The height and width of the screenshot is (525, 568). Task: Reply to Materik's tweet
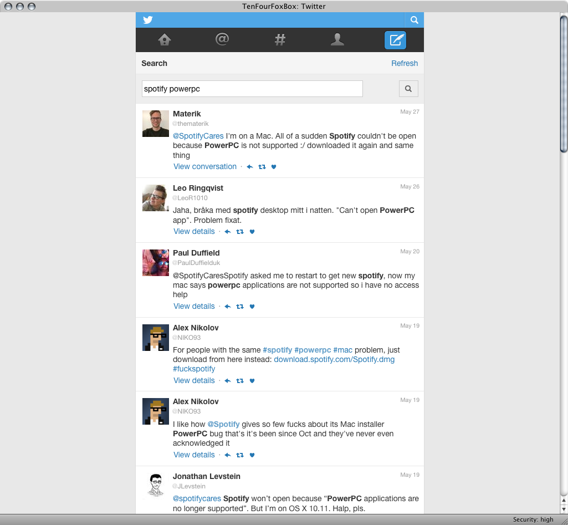(249, 167)
